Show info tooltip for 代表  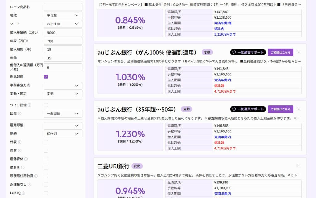click(19, 142)
